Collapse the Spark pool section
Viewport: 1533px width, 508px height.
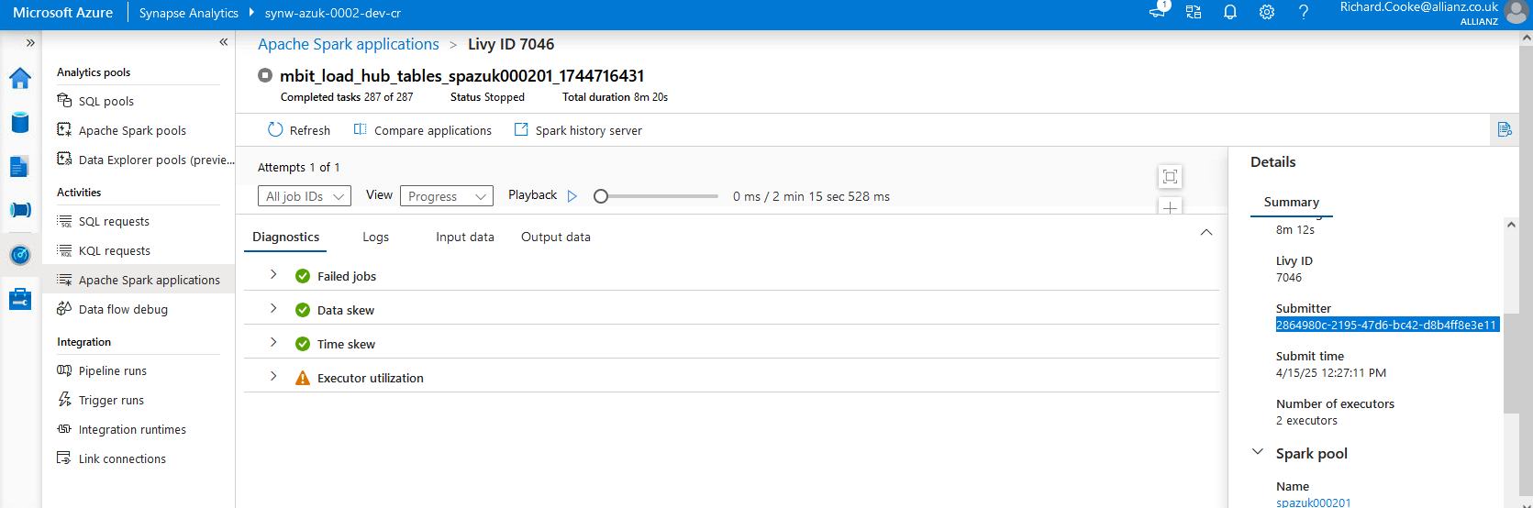coord(1258,452)
